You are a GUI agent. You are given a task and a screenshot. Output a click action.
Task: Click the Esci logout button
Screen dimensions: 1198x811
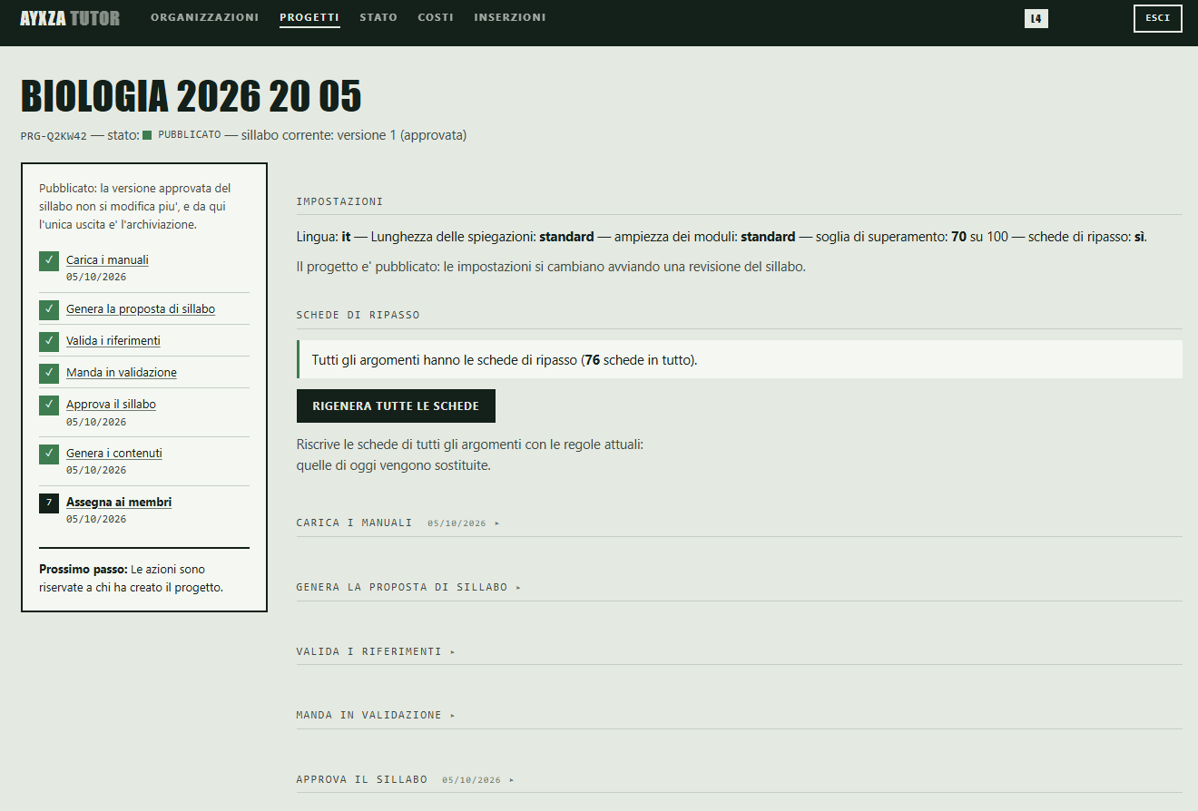pos(1158,18)
